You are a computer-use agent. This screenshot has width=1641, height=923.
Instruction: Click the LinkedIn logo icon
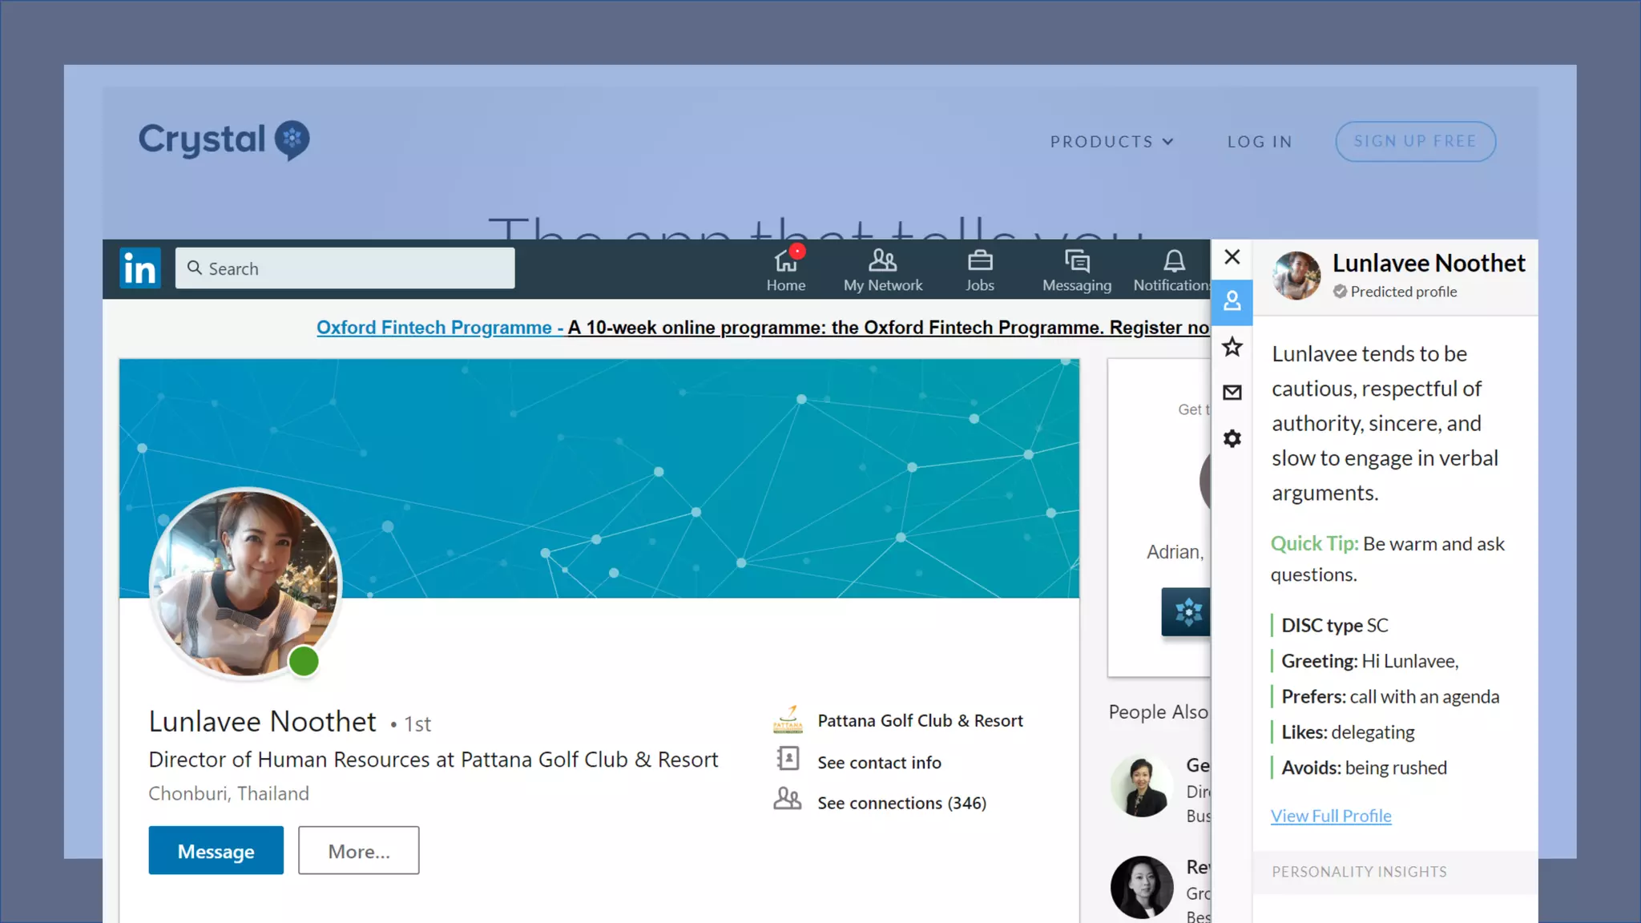pos(140,268)
